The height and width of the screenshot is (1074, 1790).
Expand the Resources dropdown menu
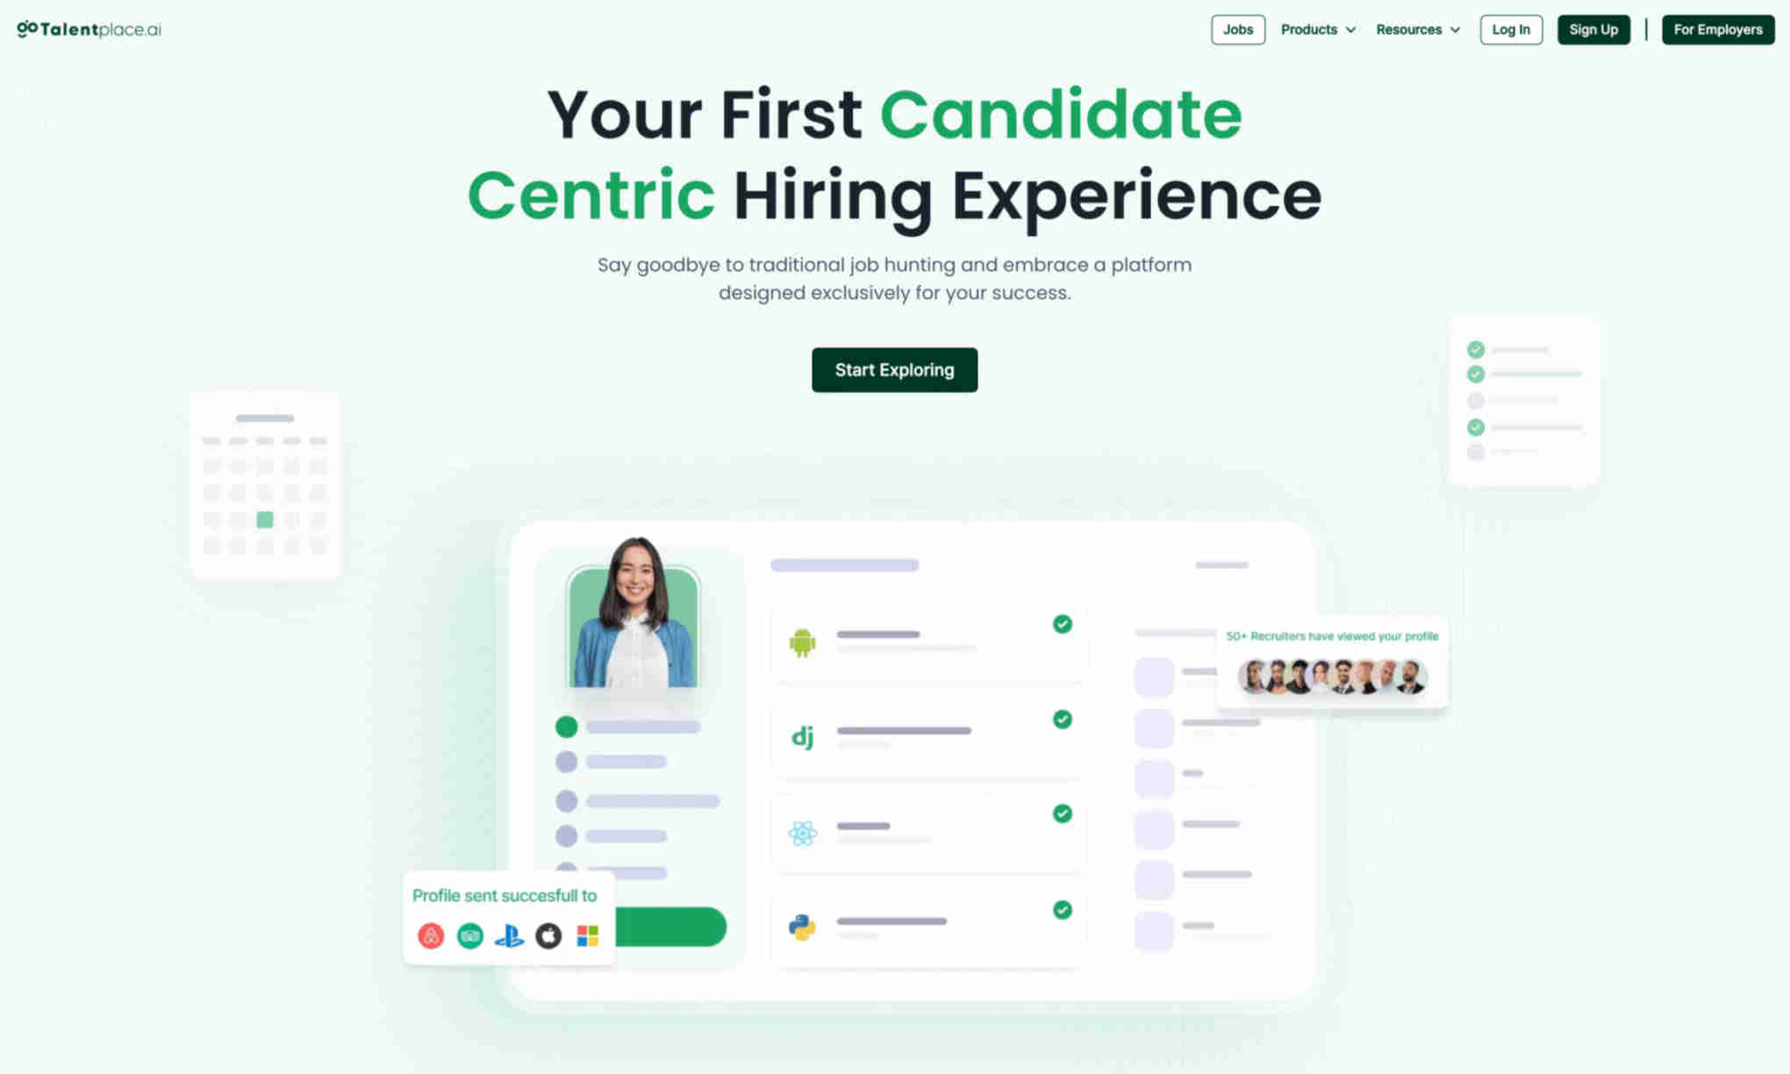point(1417,30)
